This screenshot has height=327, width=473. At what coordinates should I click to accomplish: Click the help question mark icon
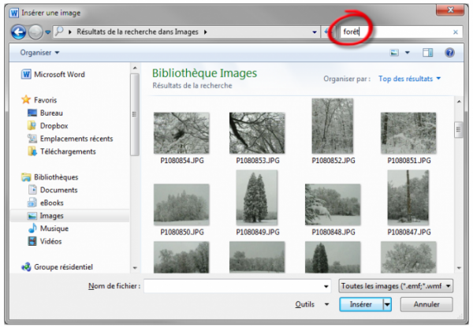pyautogui.click(x=449, y=53)
